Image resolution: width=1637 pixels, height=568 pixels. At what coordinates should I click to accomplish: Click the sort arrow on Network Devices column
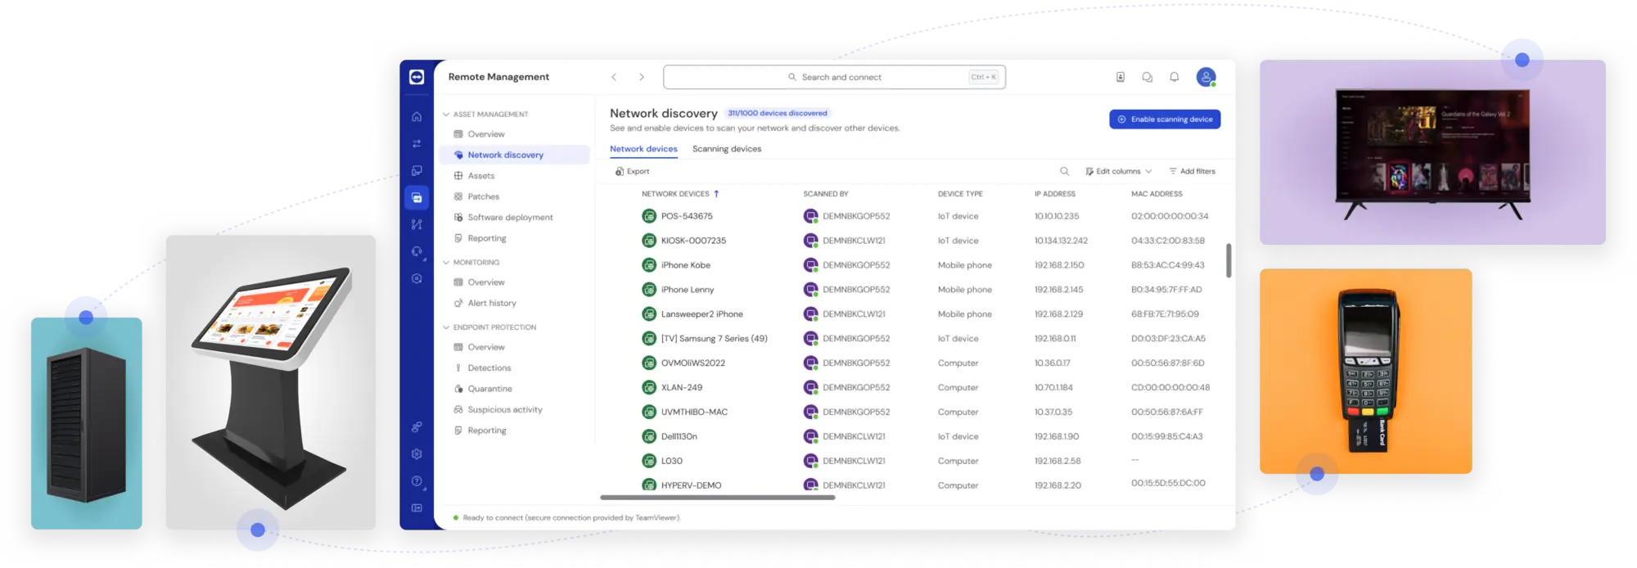(716, 194)
